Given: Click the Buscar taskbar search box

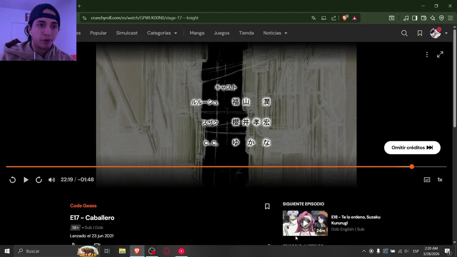Looking at the screenshot, I should point(57,251).
